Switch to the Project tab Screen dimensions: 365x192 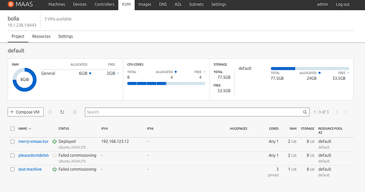18,36
